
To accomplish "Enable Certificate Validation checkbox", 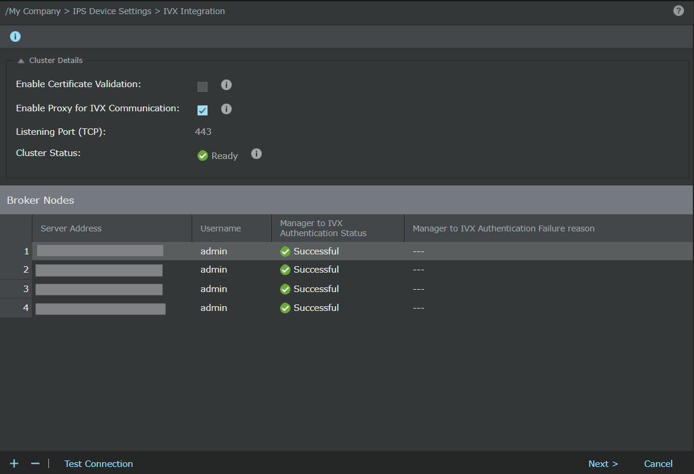I will 202,87.
